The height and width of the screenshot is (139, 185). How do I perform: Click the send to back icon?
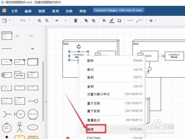click(x=94, y=20)
